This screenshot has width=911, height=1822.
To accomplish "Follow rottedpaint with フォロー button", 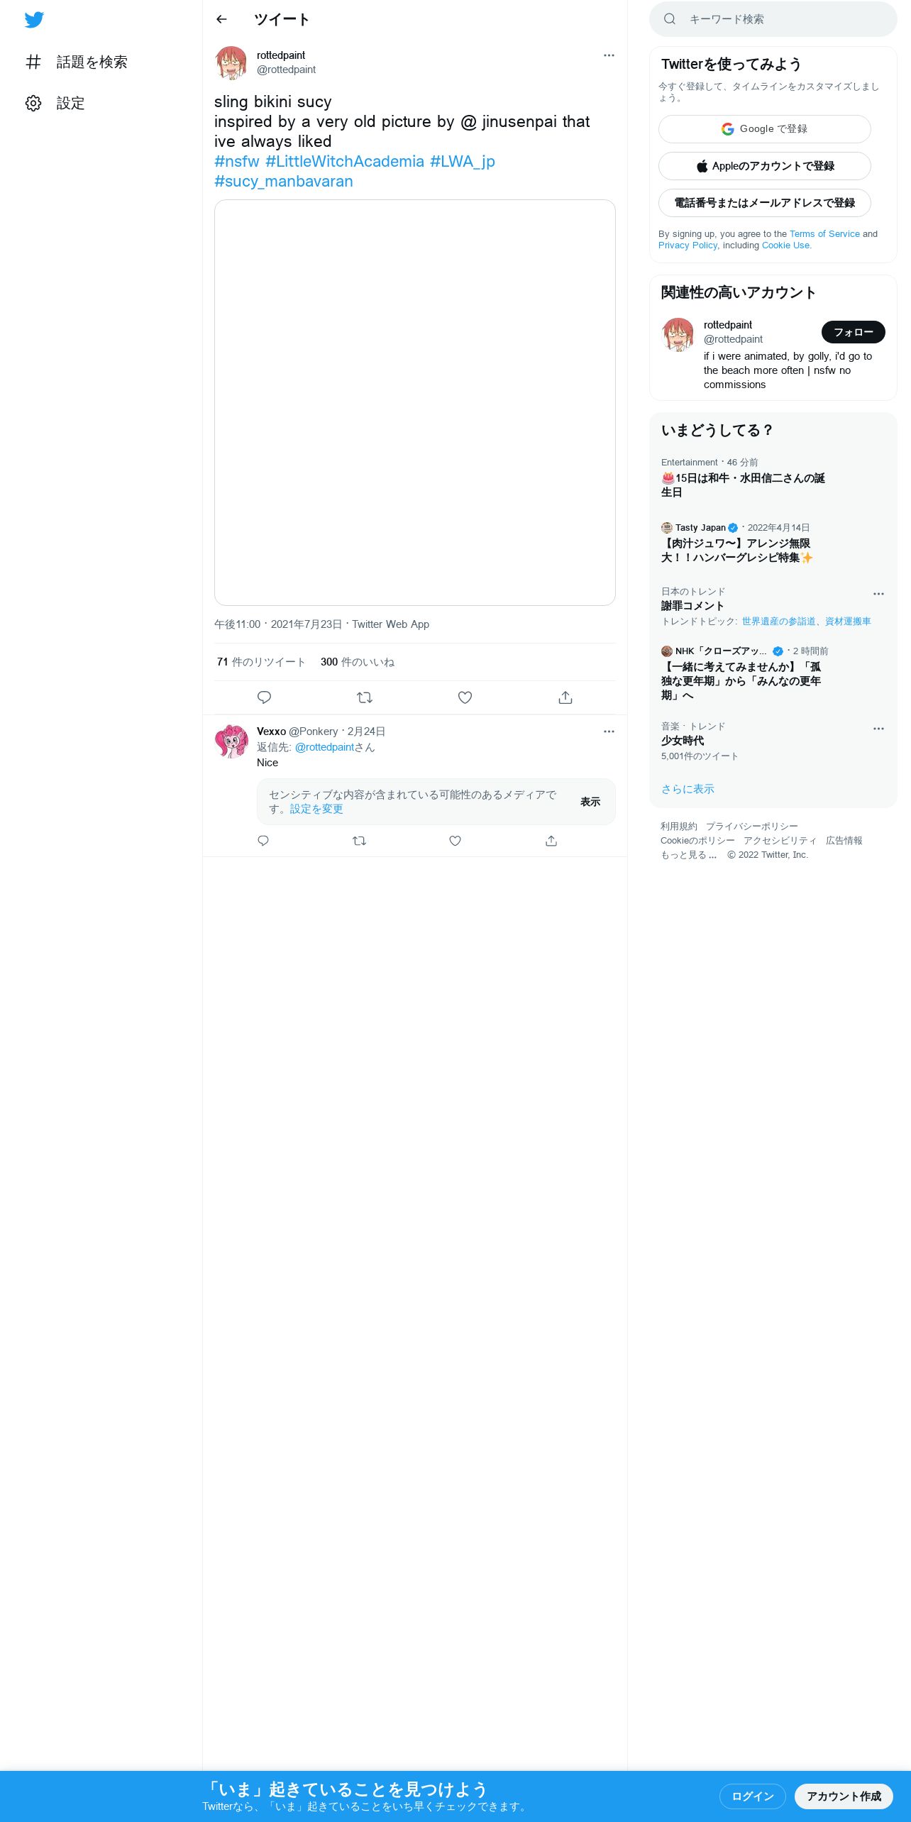I will pos(854,332).
